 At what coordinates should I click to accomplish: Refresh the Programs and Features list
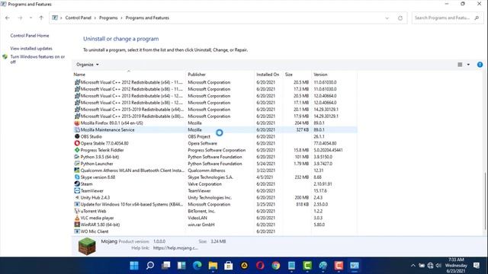point(400,18)
